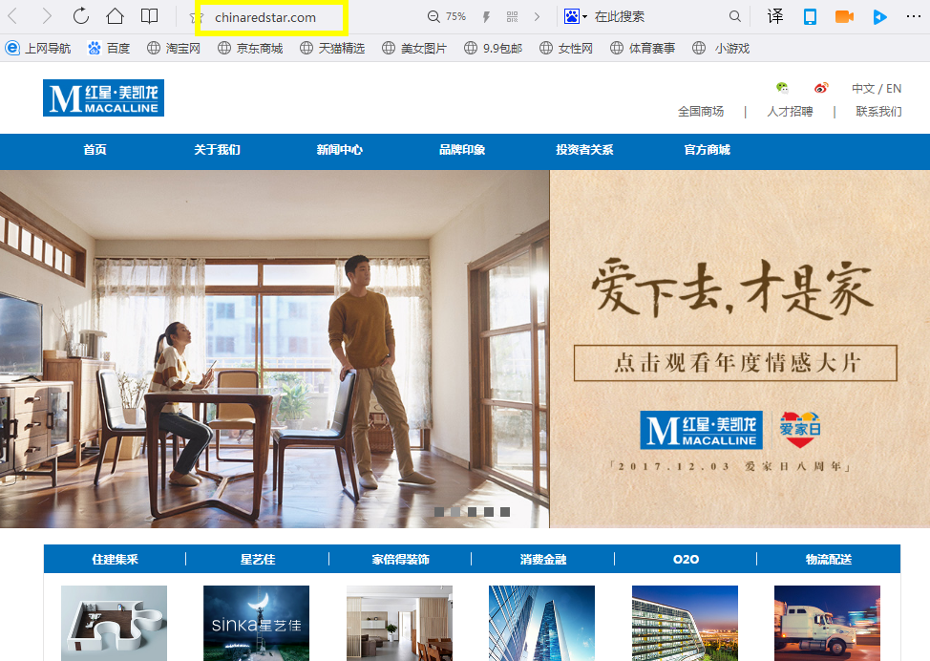This screenshot has width=930, height=661.
Task: Open the reading mode book icon
Action: [x=149, y=16]
